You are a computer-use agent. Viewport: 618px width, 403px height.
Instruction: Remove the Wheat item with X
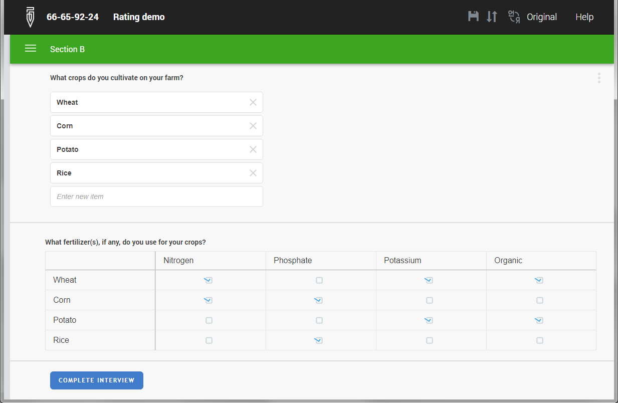tap(253, 102)
